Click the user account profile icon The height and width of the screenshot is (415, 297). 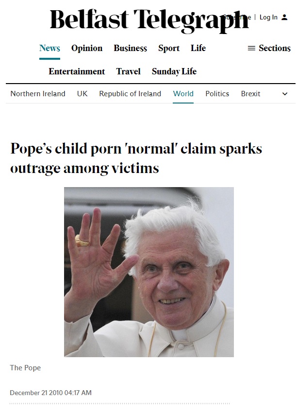pyautogui.click(x=284, y=17)
